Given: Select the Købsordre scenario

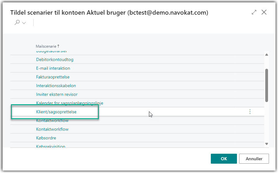Looking at the screenshot, I should 46,138.
